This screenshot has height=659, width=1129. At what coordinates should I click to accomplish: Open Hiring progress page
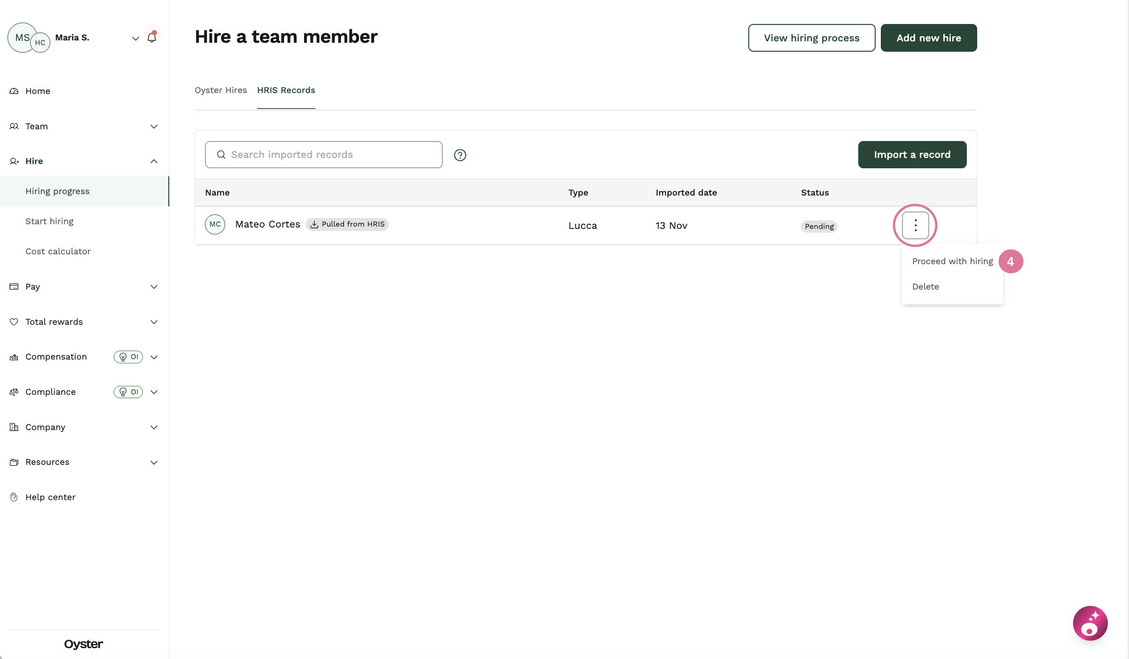[84, 191]
